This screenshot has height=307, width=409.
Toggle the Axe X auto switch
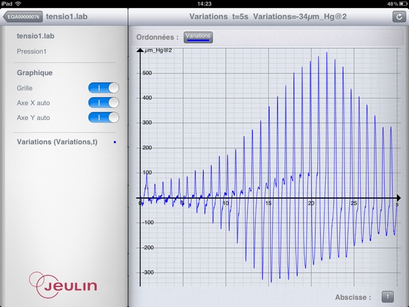pyautogui.click(x=104, y=103)
